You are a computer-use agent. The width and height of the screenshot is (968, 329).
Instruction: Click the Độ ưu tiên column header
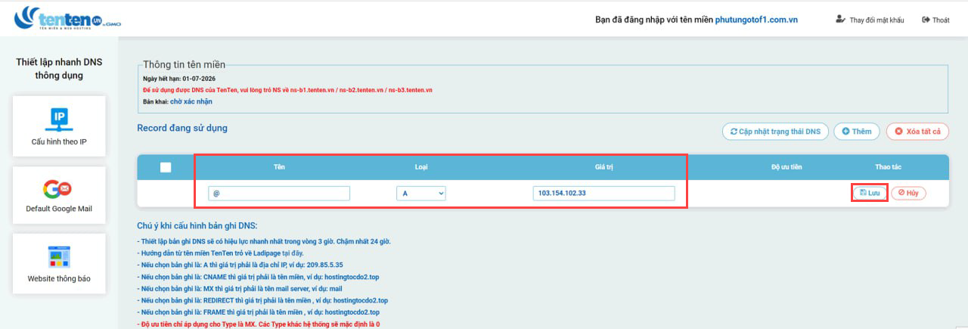coord(786,166)
